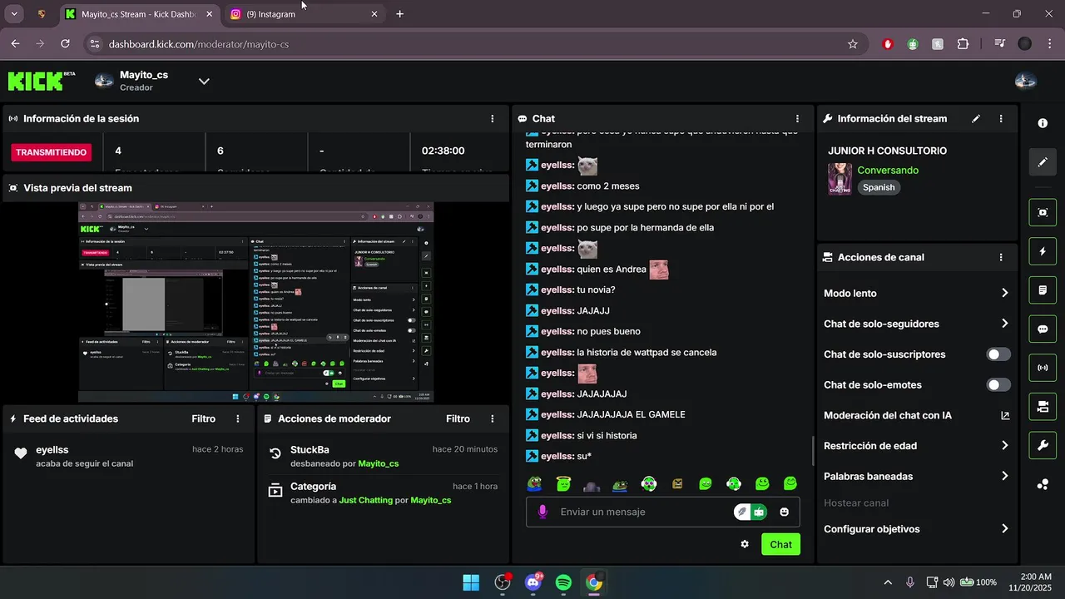Open the Windows Start menu
The width and height of the screenshot is (1065, 599).
coord(471,582)
